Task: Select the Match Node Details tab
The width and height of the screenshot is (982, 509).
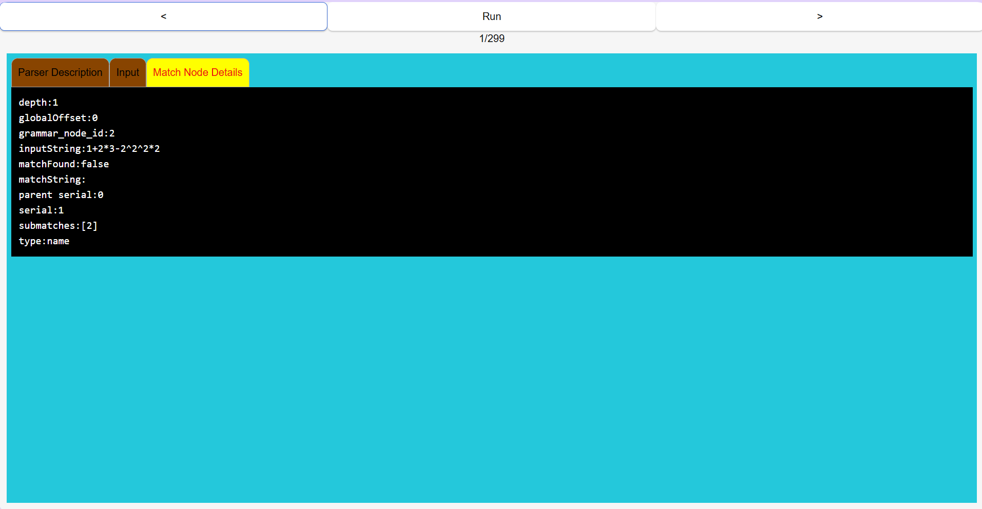Action: click(197, 72)
